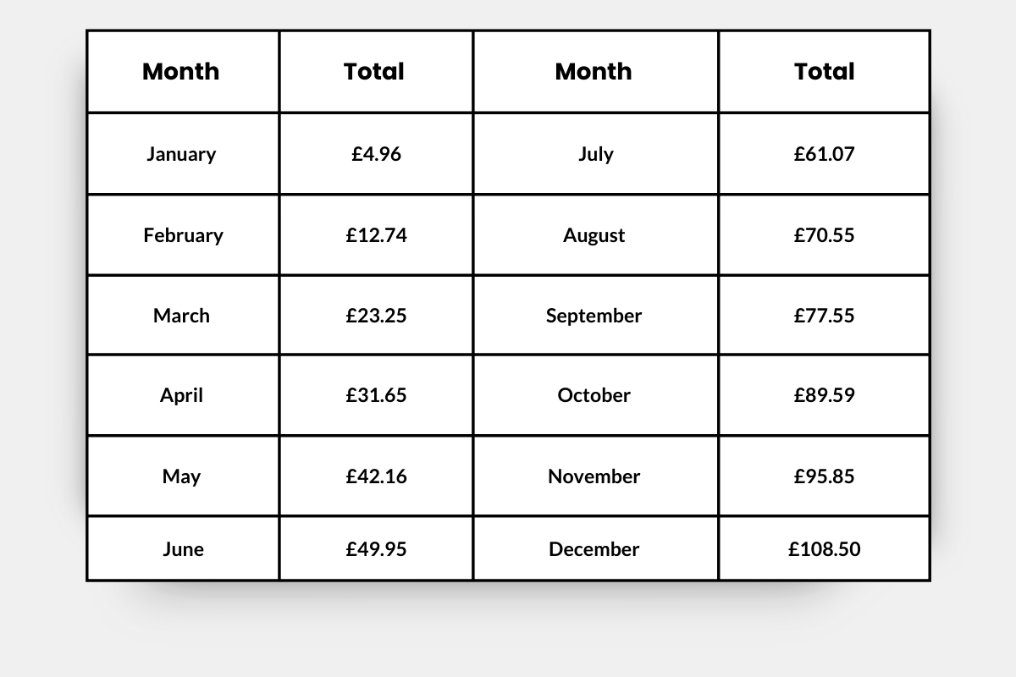Select the £108.50 December total
This screenshot has height=677, width=1016.
point(824,549)
